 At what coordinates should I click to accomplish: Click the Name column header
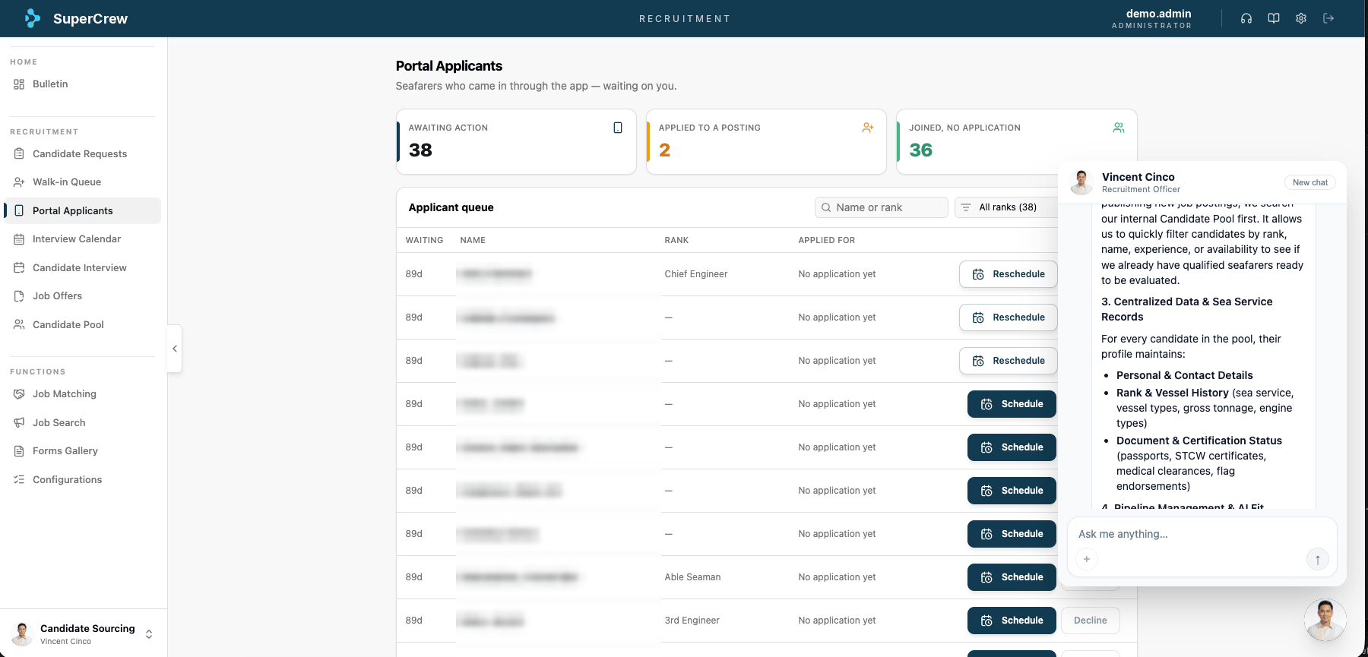click(473, 240)
